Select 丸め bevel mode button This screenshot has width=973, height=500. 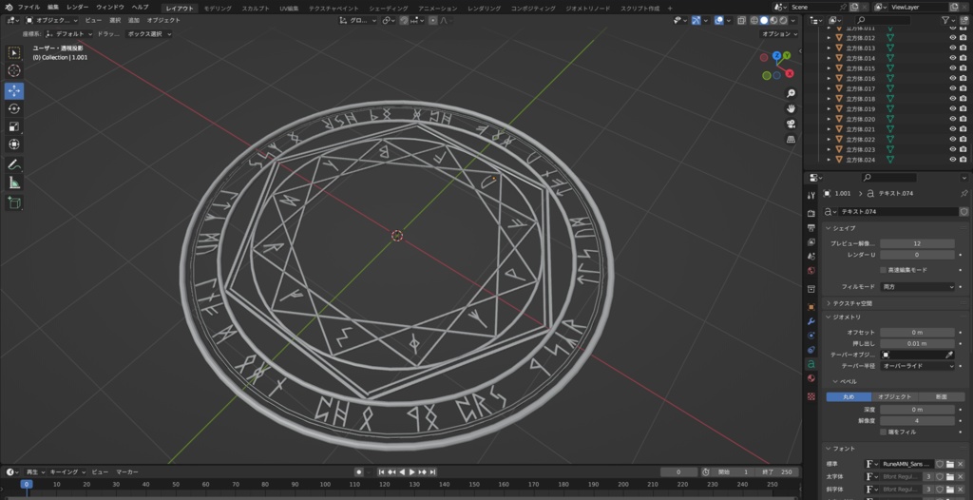point(849,397)
